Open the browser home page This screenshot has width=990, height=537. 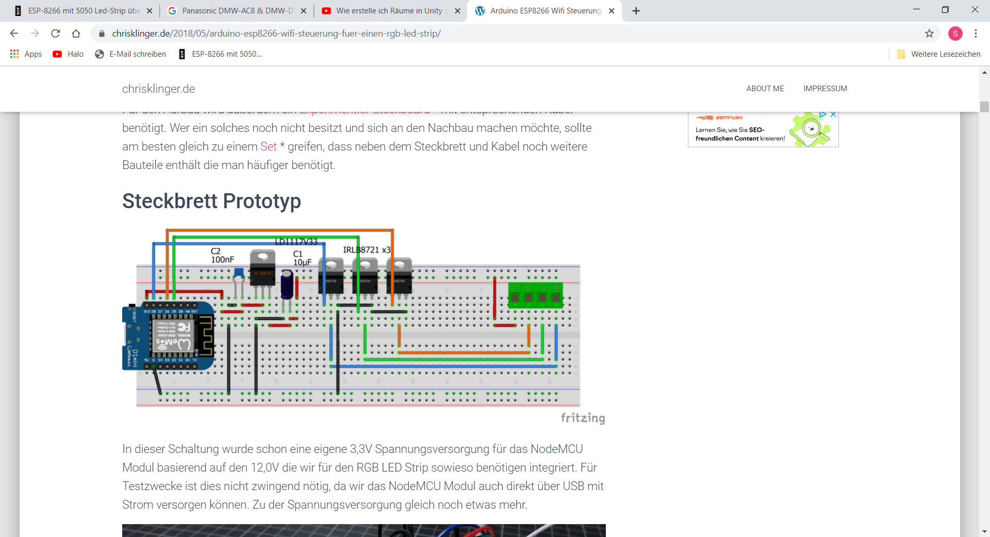tap(76, 33)
